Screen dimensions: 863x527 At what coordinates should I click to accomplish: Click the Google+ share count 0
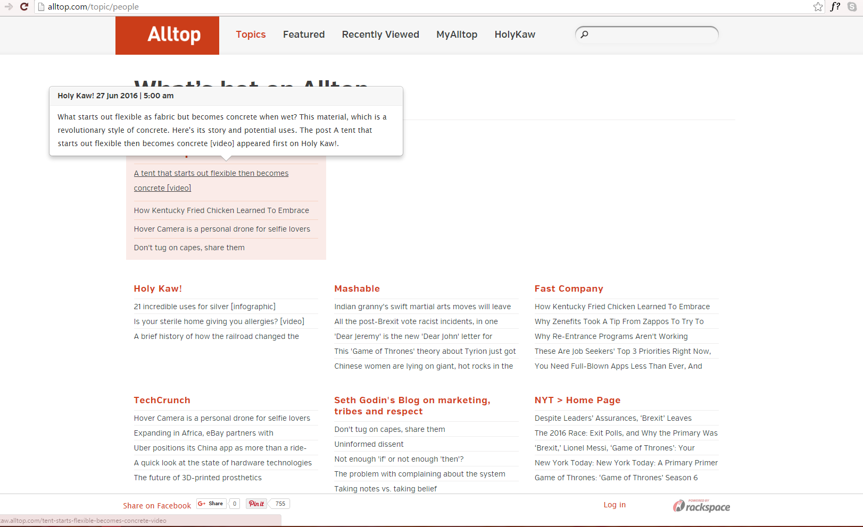[234, 504]
